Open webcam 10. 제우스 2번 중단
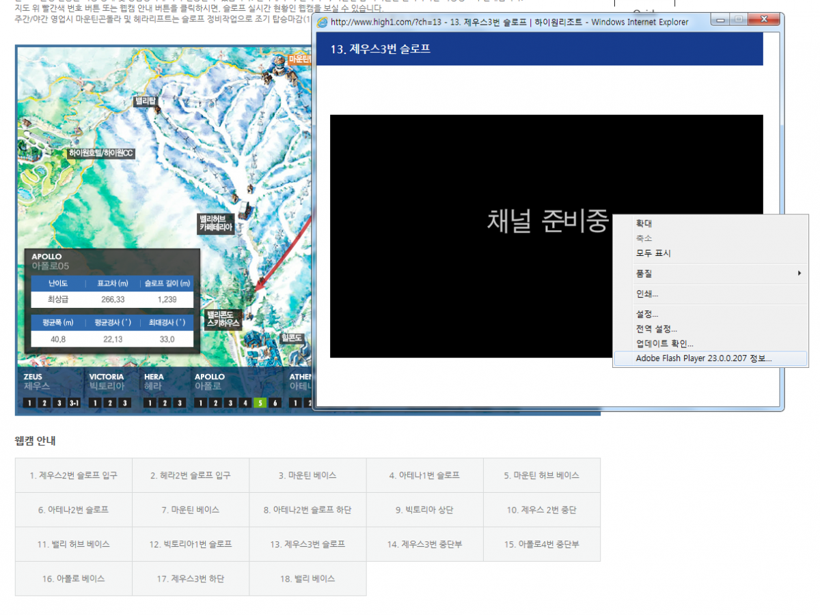This screenshot has width=820, height=615. click(x=542, y=510)
